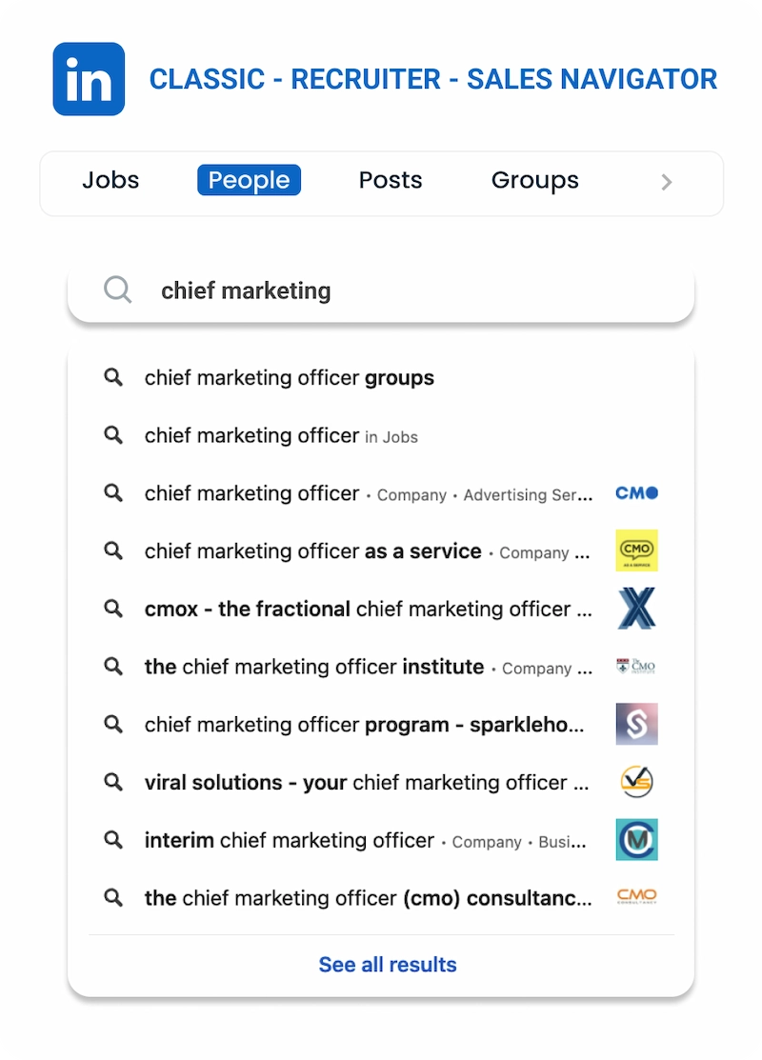Choose 'chief marketing officer groups' suggestion
This screenshot has height=1060, width=762.
[x=289, y=377]
